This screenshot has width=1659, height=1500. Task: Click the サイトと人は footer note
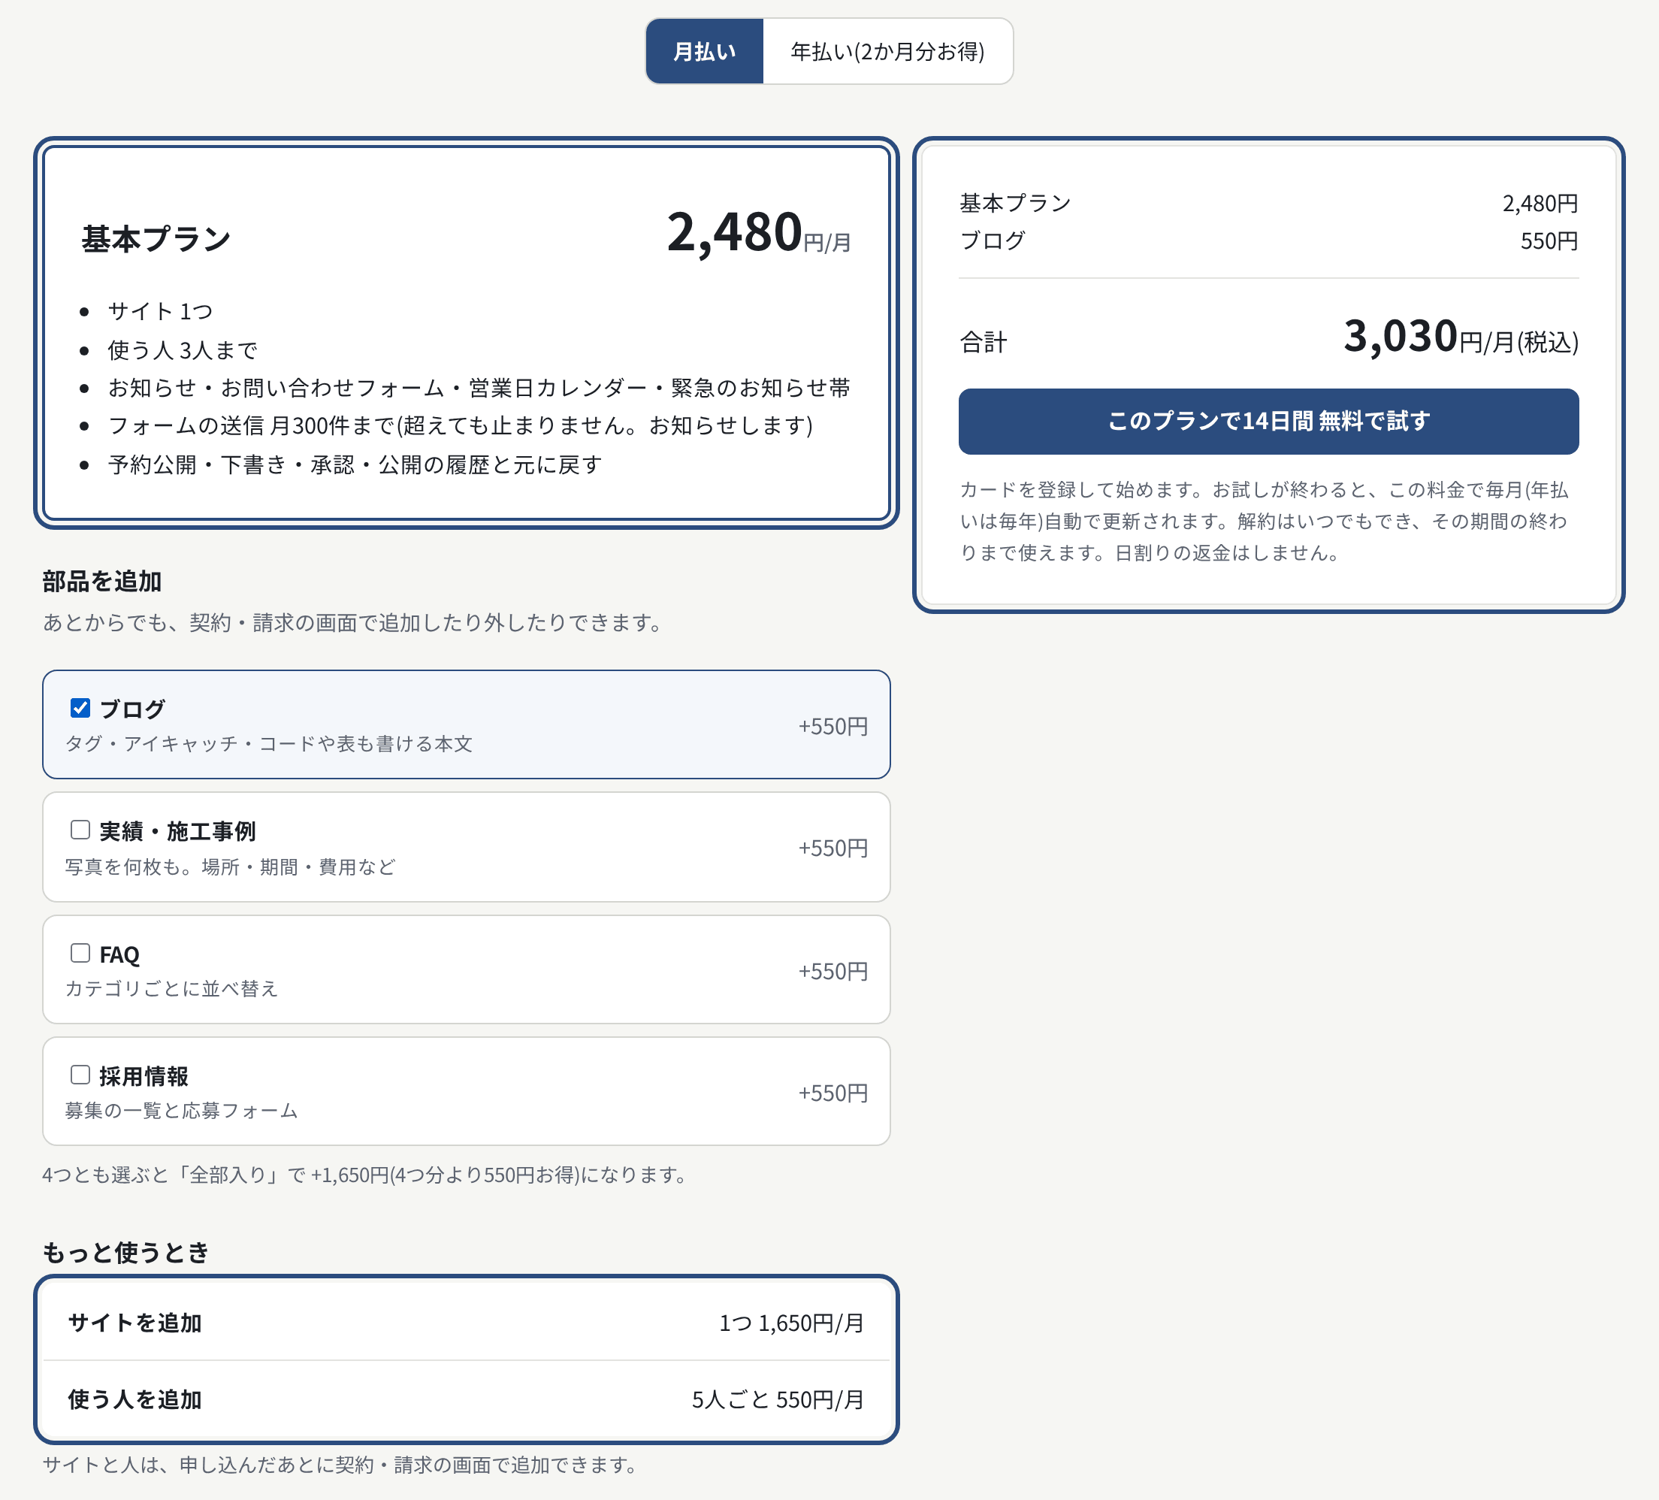(339, 1465)
